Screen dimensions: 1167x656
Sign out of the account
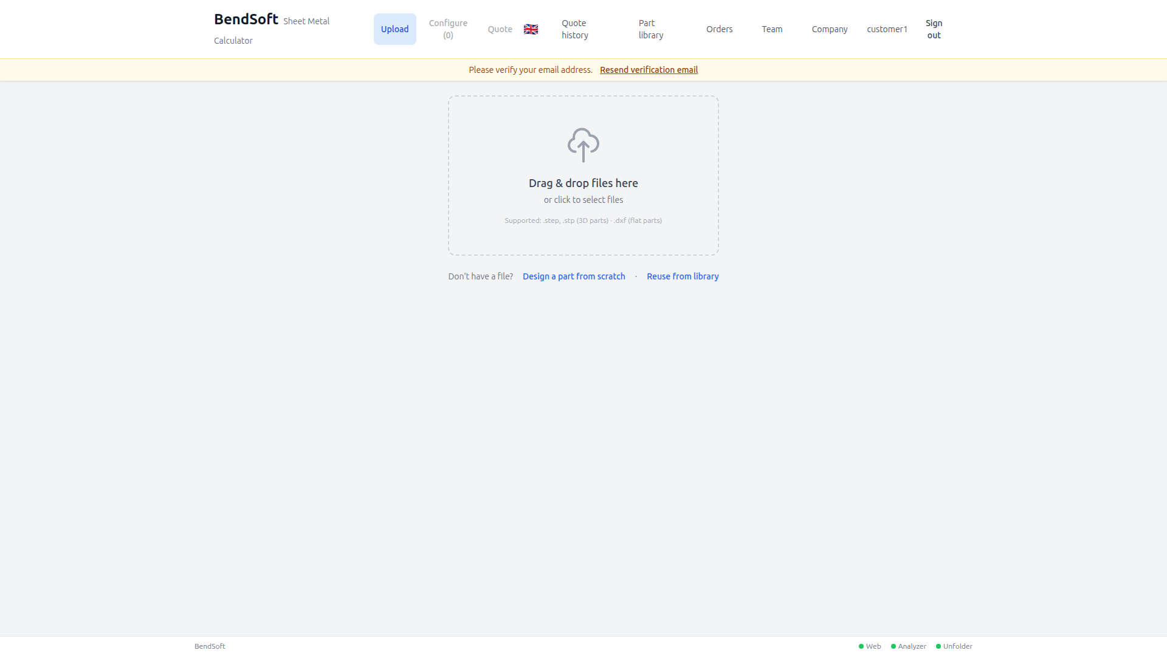934,29
